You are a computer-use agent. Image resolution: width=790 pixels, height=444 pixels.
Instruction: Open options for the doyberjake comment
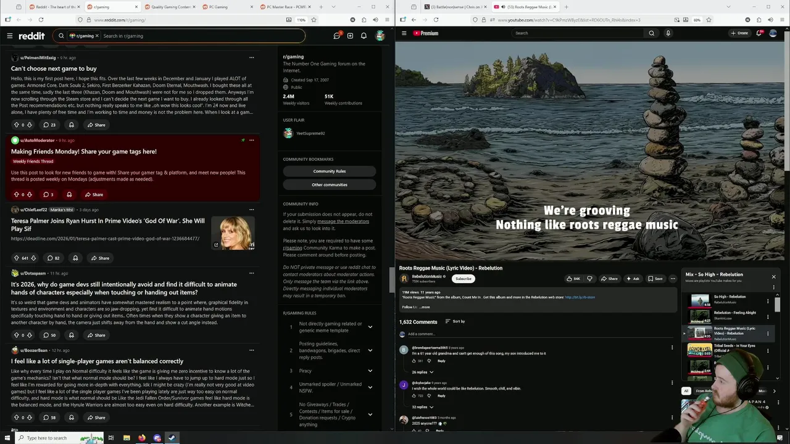pyautogui.click(x=672, y=382)
